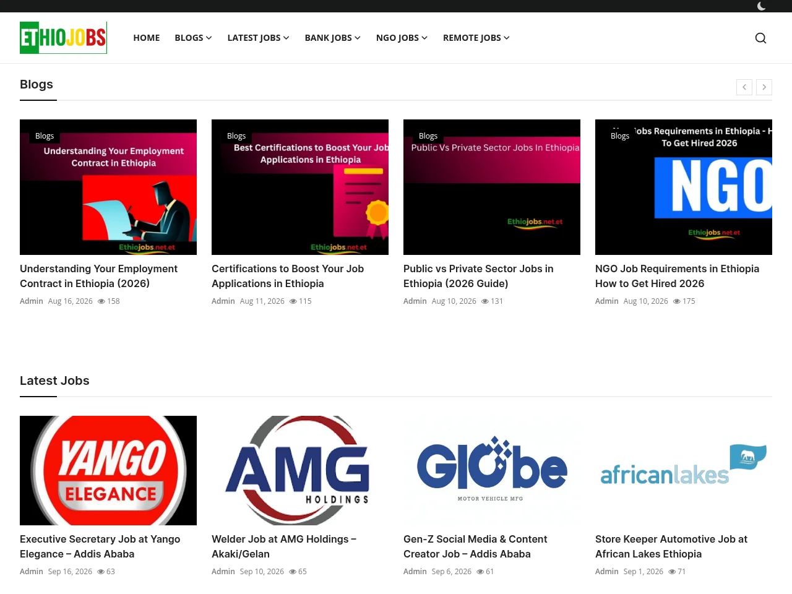Click the Blogs section heading

[x=37, y=84]
